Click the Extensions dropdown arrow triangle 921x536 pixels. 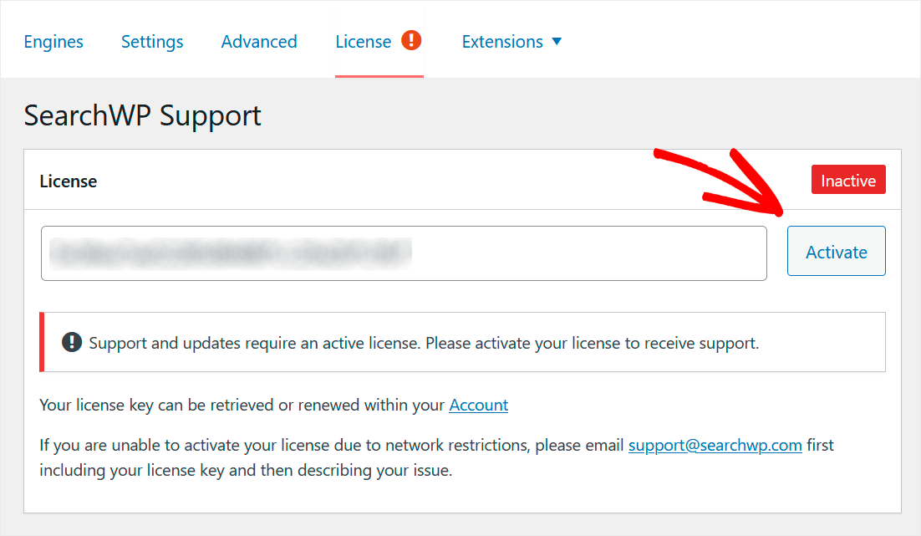pos(557,41)
